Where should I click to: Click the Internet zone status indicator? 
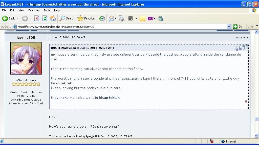[229, 141]
